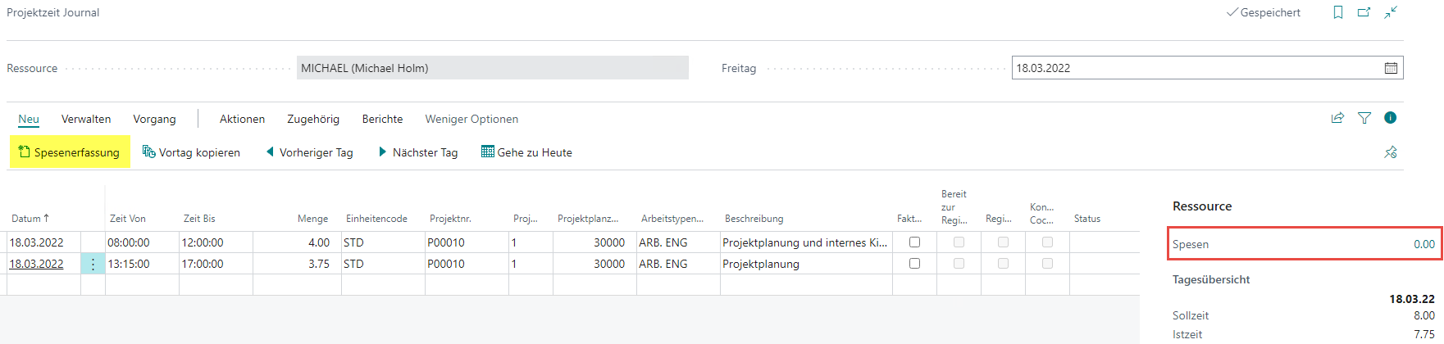This screenshot has width=1444, height=344.
Task: Toggle Fakt. checkbox for the 08:00:00 row
Action: tap(914, 242)
